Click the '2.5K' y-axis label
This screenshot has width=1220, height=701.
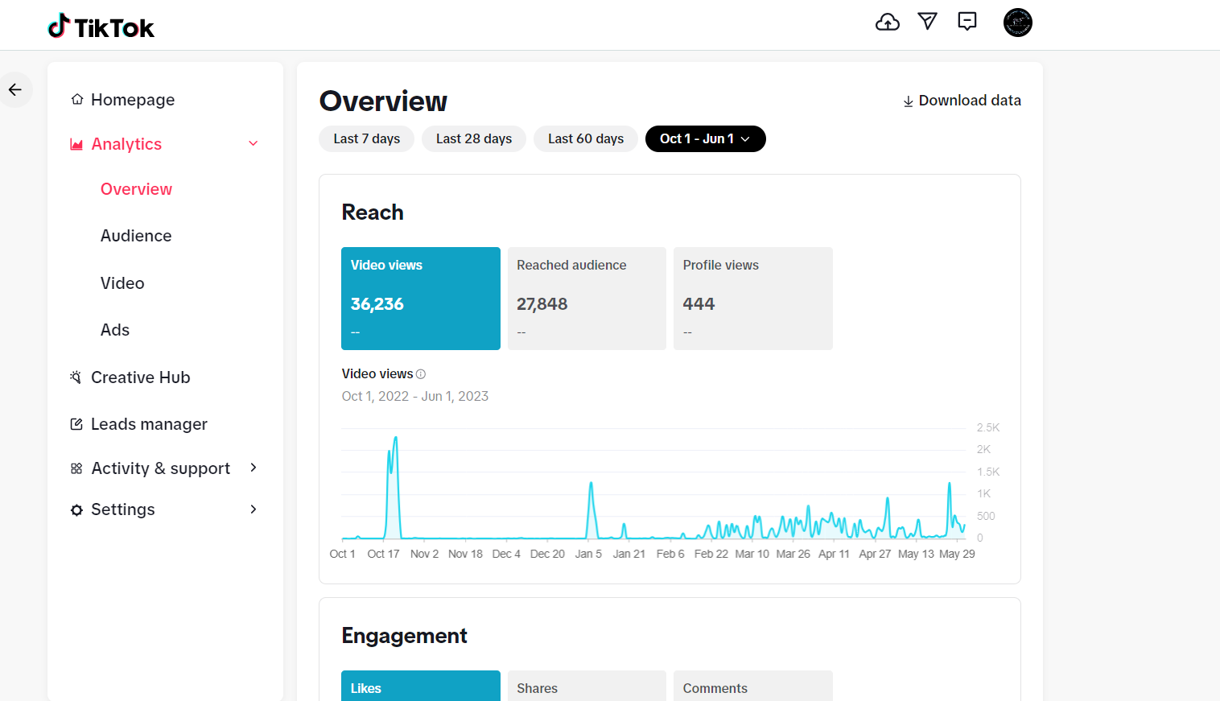click(988, 427)
